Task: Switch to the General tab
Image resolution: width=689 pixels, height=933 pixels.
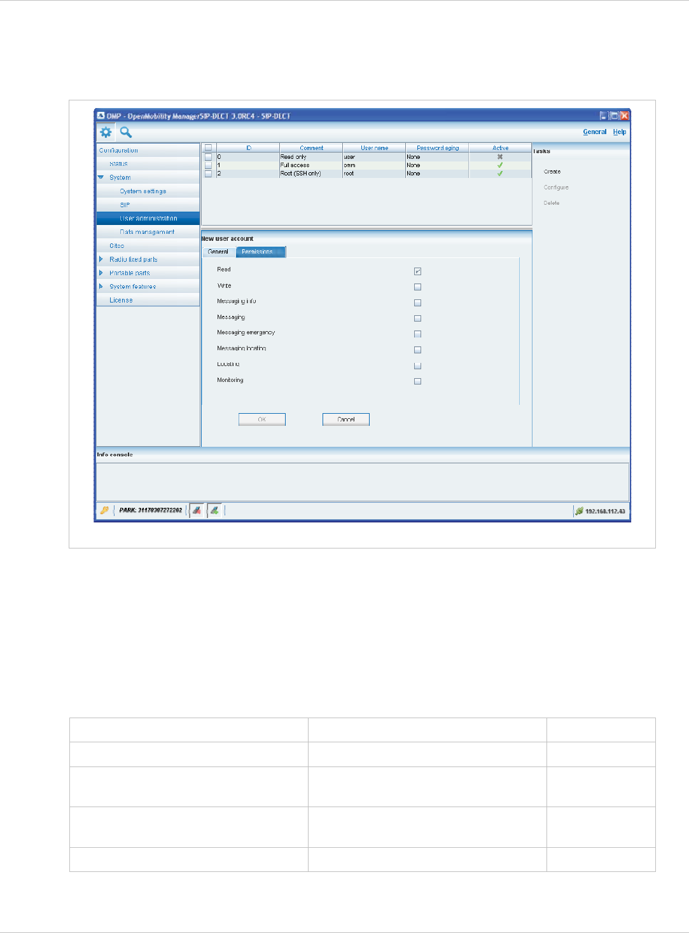Action: [x=218, y=252]
